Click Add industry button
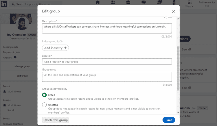Viewport: 217px width, 126px height. pos(55,48)
